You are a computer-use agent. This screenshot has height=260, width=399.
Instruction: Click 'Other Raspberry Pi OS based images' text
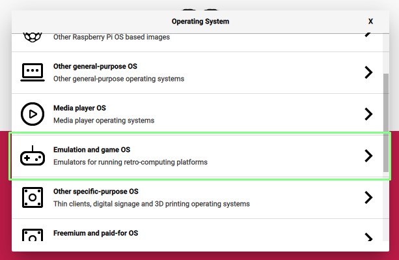(111, 37)
